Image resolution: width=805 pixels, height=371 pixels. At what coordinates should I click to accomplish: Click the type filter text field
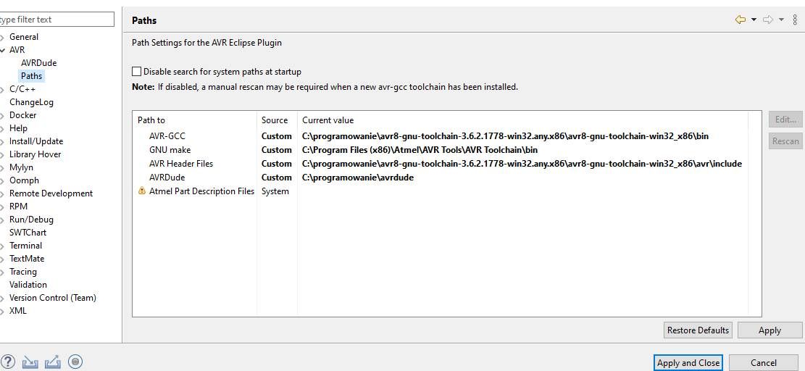pyautogui.click(x=57, y=20)
